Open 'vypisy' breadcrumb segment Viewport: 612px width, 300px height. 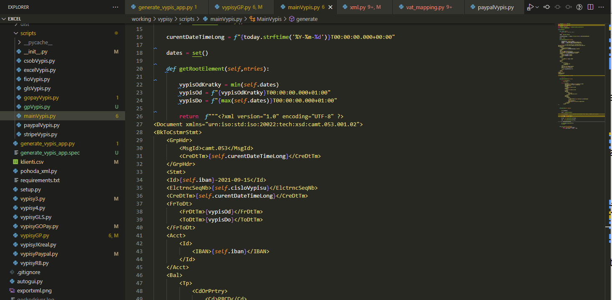click(165, 19)
